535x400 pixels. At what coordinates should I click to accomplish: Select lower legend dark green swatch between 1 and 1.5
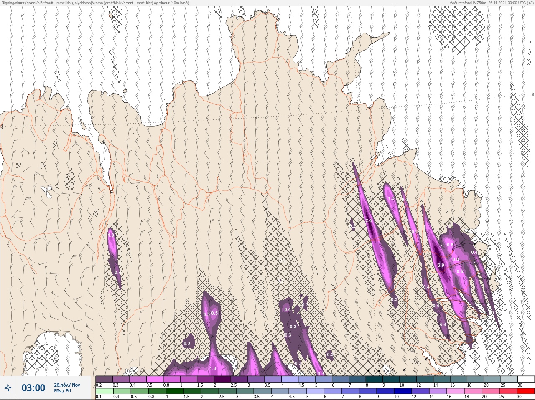tap(174, 391)
